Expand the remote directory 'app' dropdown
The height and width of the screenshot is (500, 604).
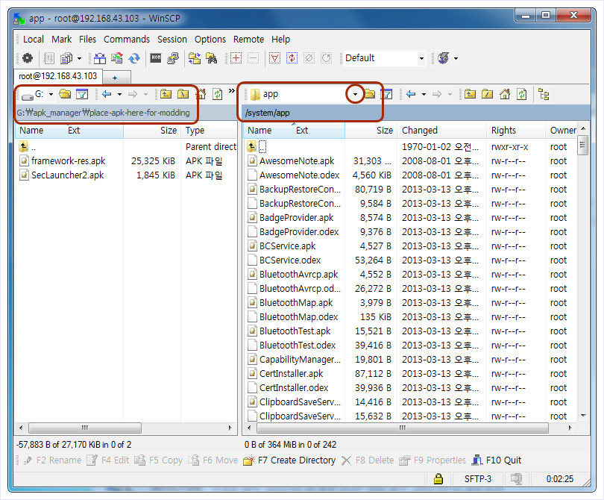click(x=356, y=94)
